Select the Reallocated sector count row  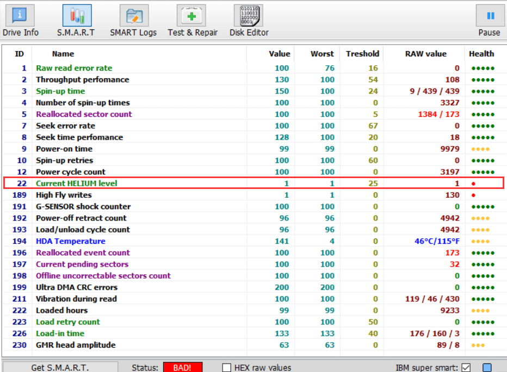coord(84,114)
